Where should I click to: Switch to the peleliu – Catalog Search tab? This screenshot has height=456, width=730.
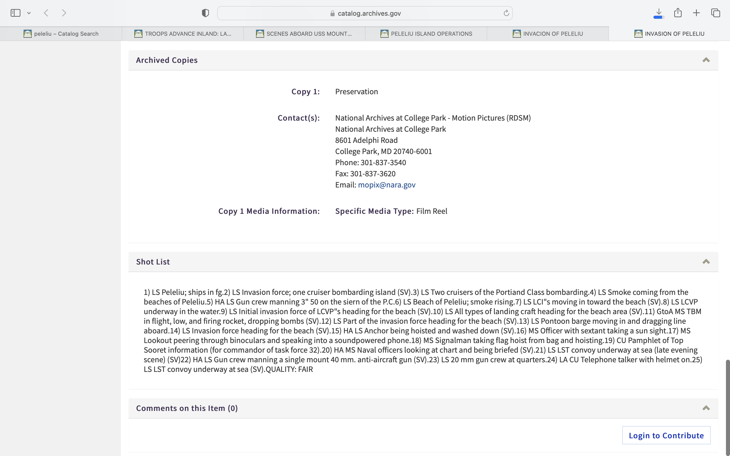click(x=61, y=34)
